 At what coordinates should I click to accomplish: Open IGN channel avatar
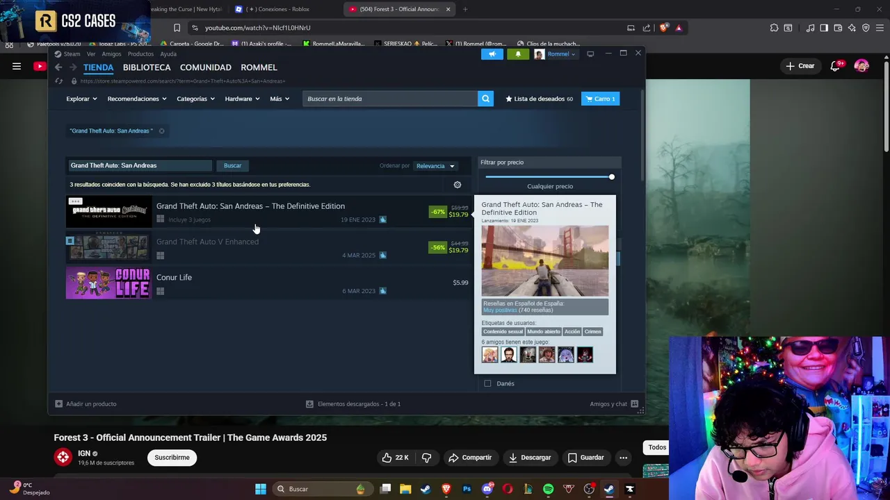tap(63, 457)
